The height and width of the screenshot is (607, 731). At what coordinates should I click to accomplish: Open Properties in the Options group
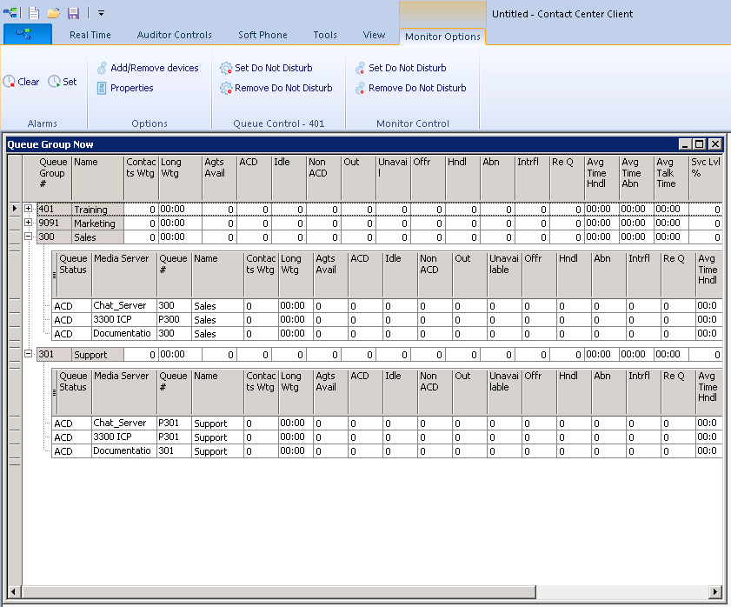pyautogui.click(x=130, y=88)
